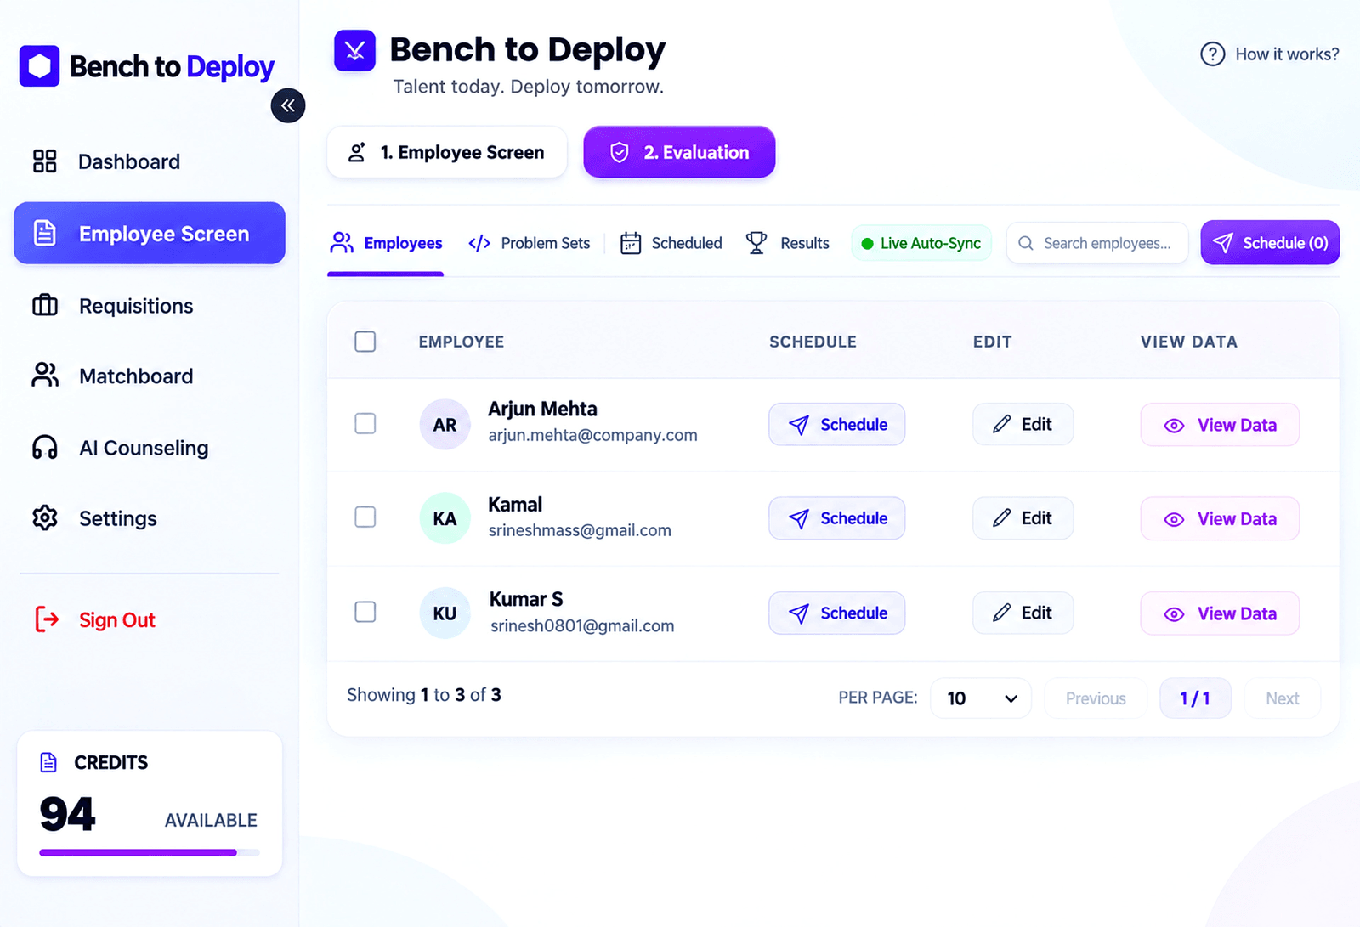Open the 1. Employee Screen step
The height and width of the screenshot is (927, 1360).
(x=447, y=152)
